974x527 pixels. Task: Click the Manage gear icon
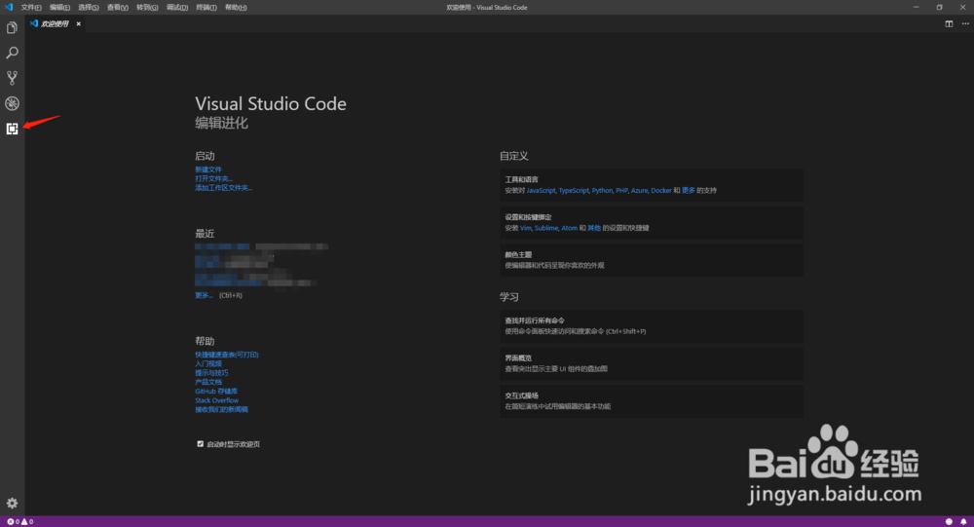pos(13,503)
